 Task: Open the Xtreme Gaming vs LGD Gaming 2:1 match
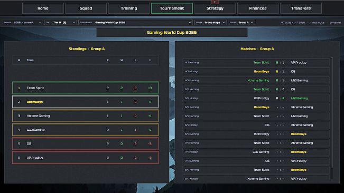(x=256, y=81)
